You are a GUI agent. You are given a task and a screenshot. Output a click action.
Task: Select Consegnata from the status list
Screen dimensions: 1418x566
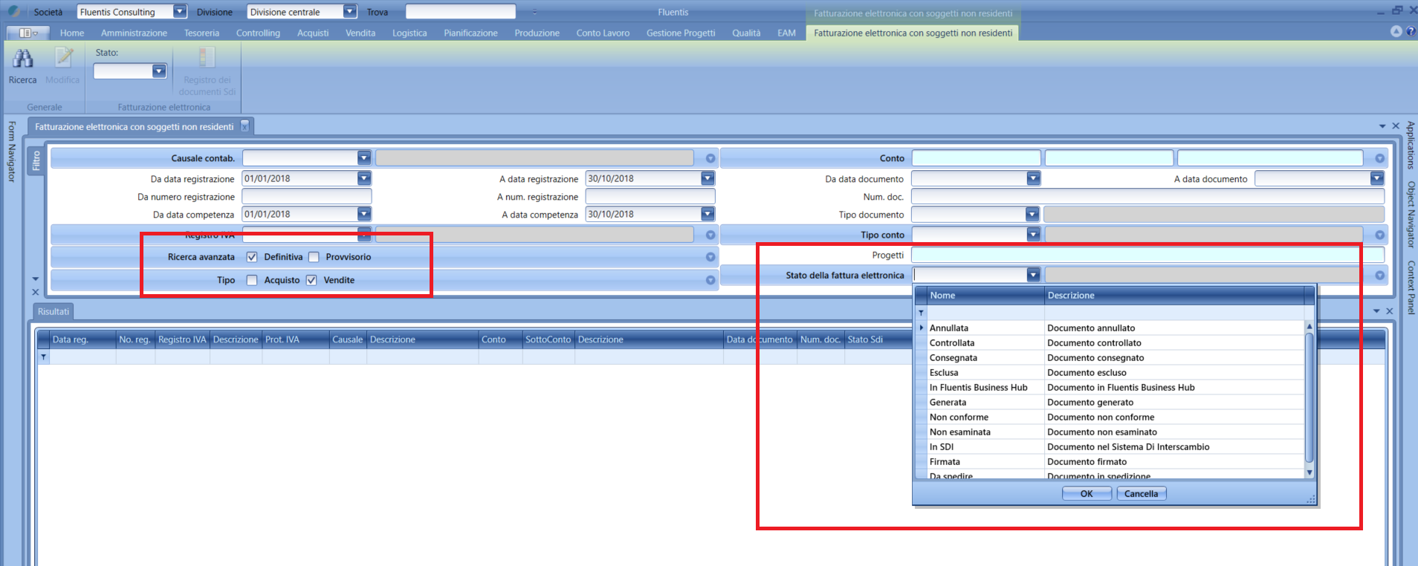click(x=953, y=358)
